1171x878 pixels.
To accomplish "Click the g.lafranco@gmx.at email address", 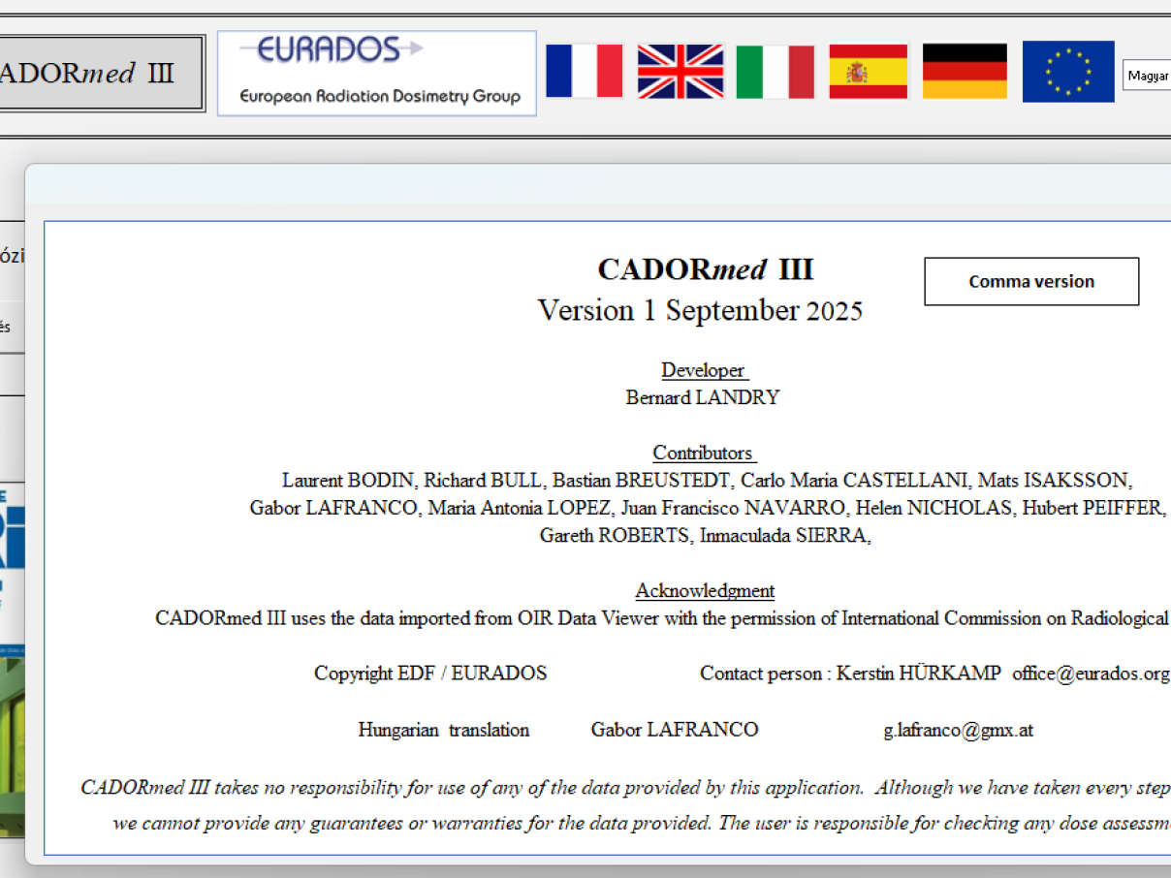I will click(x=958, y=730).
